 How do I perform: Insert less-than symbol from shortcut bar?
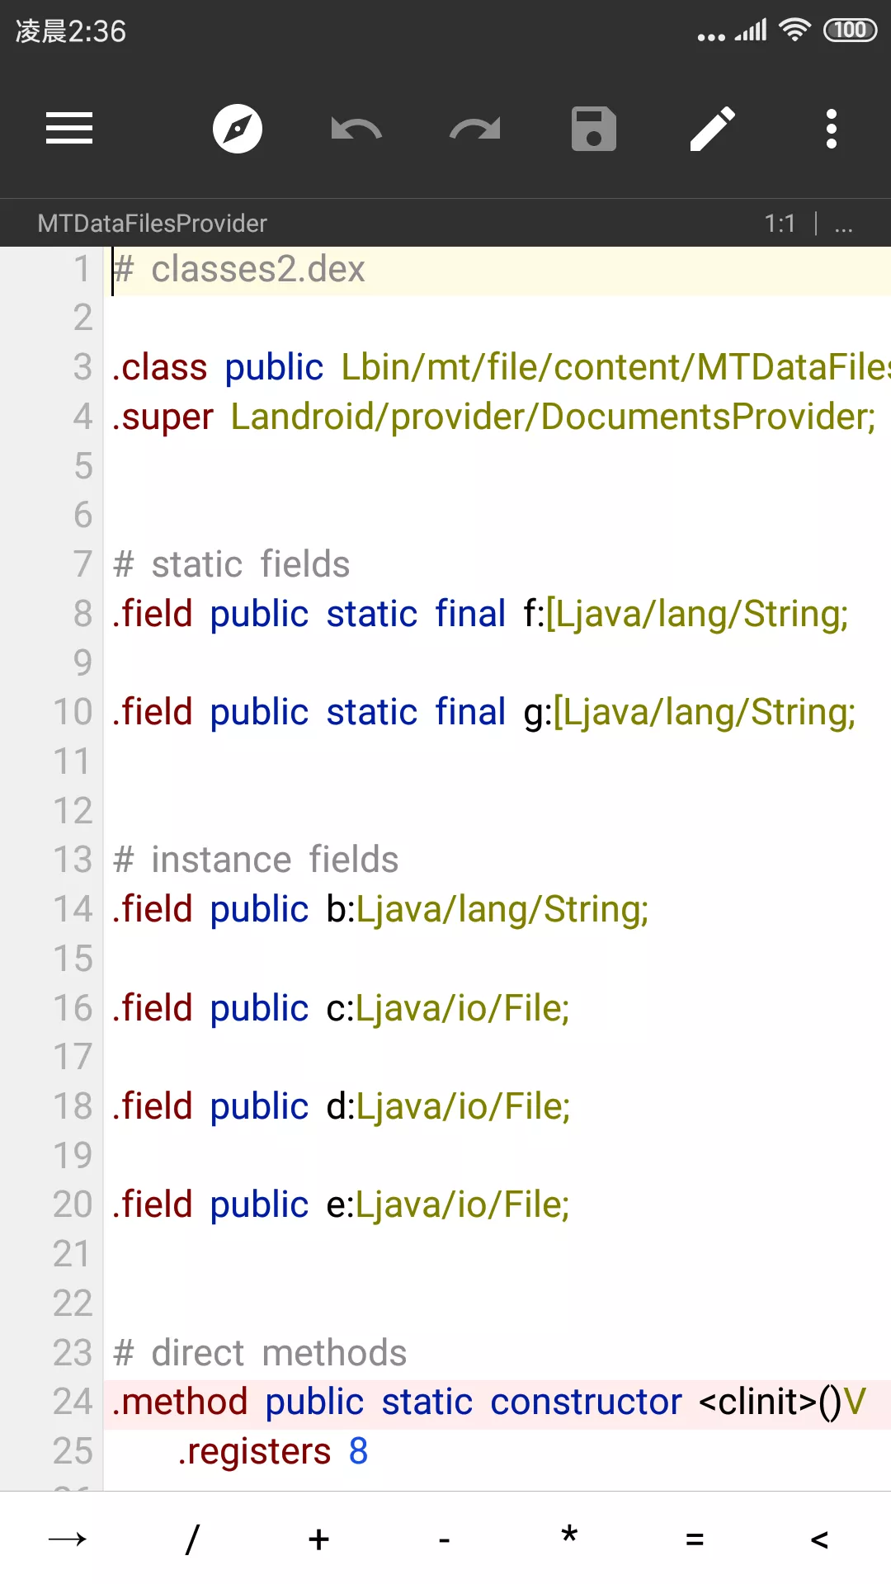(819, 1539)
